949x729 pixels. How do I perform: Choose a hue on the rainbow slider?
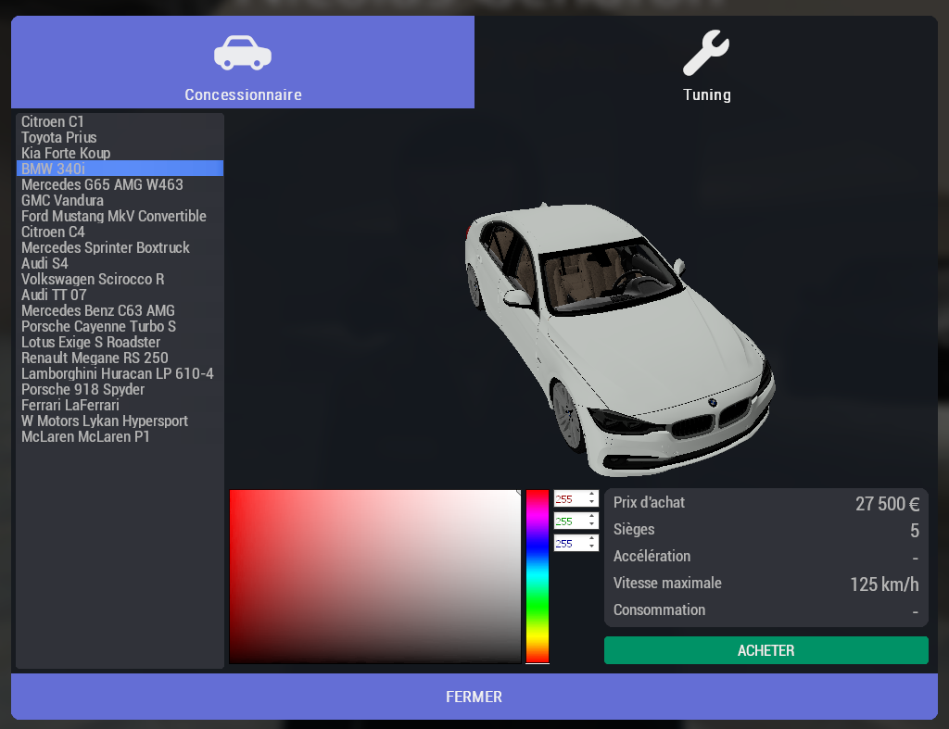[537, 576]
